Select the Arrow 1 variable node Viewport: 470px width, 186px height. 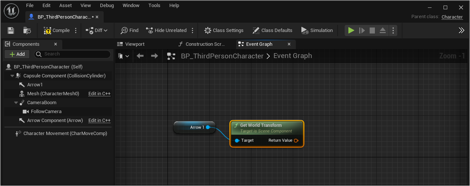pos(194,127)
